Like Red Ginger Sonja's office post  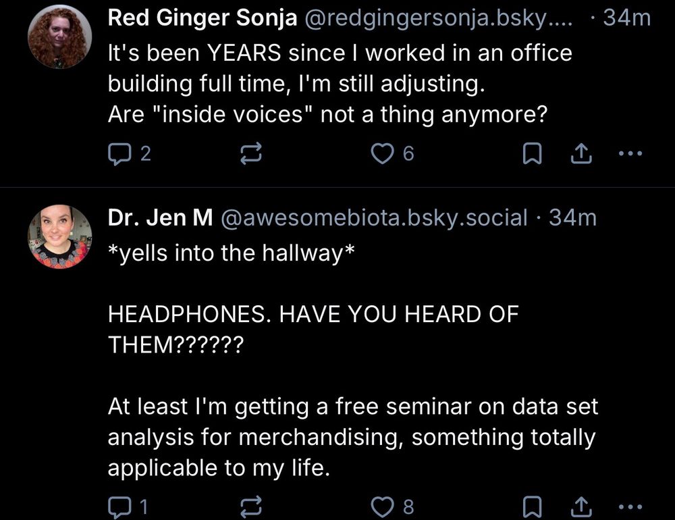tap(383, 155)
